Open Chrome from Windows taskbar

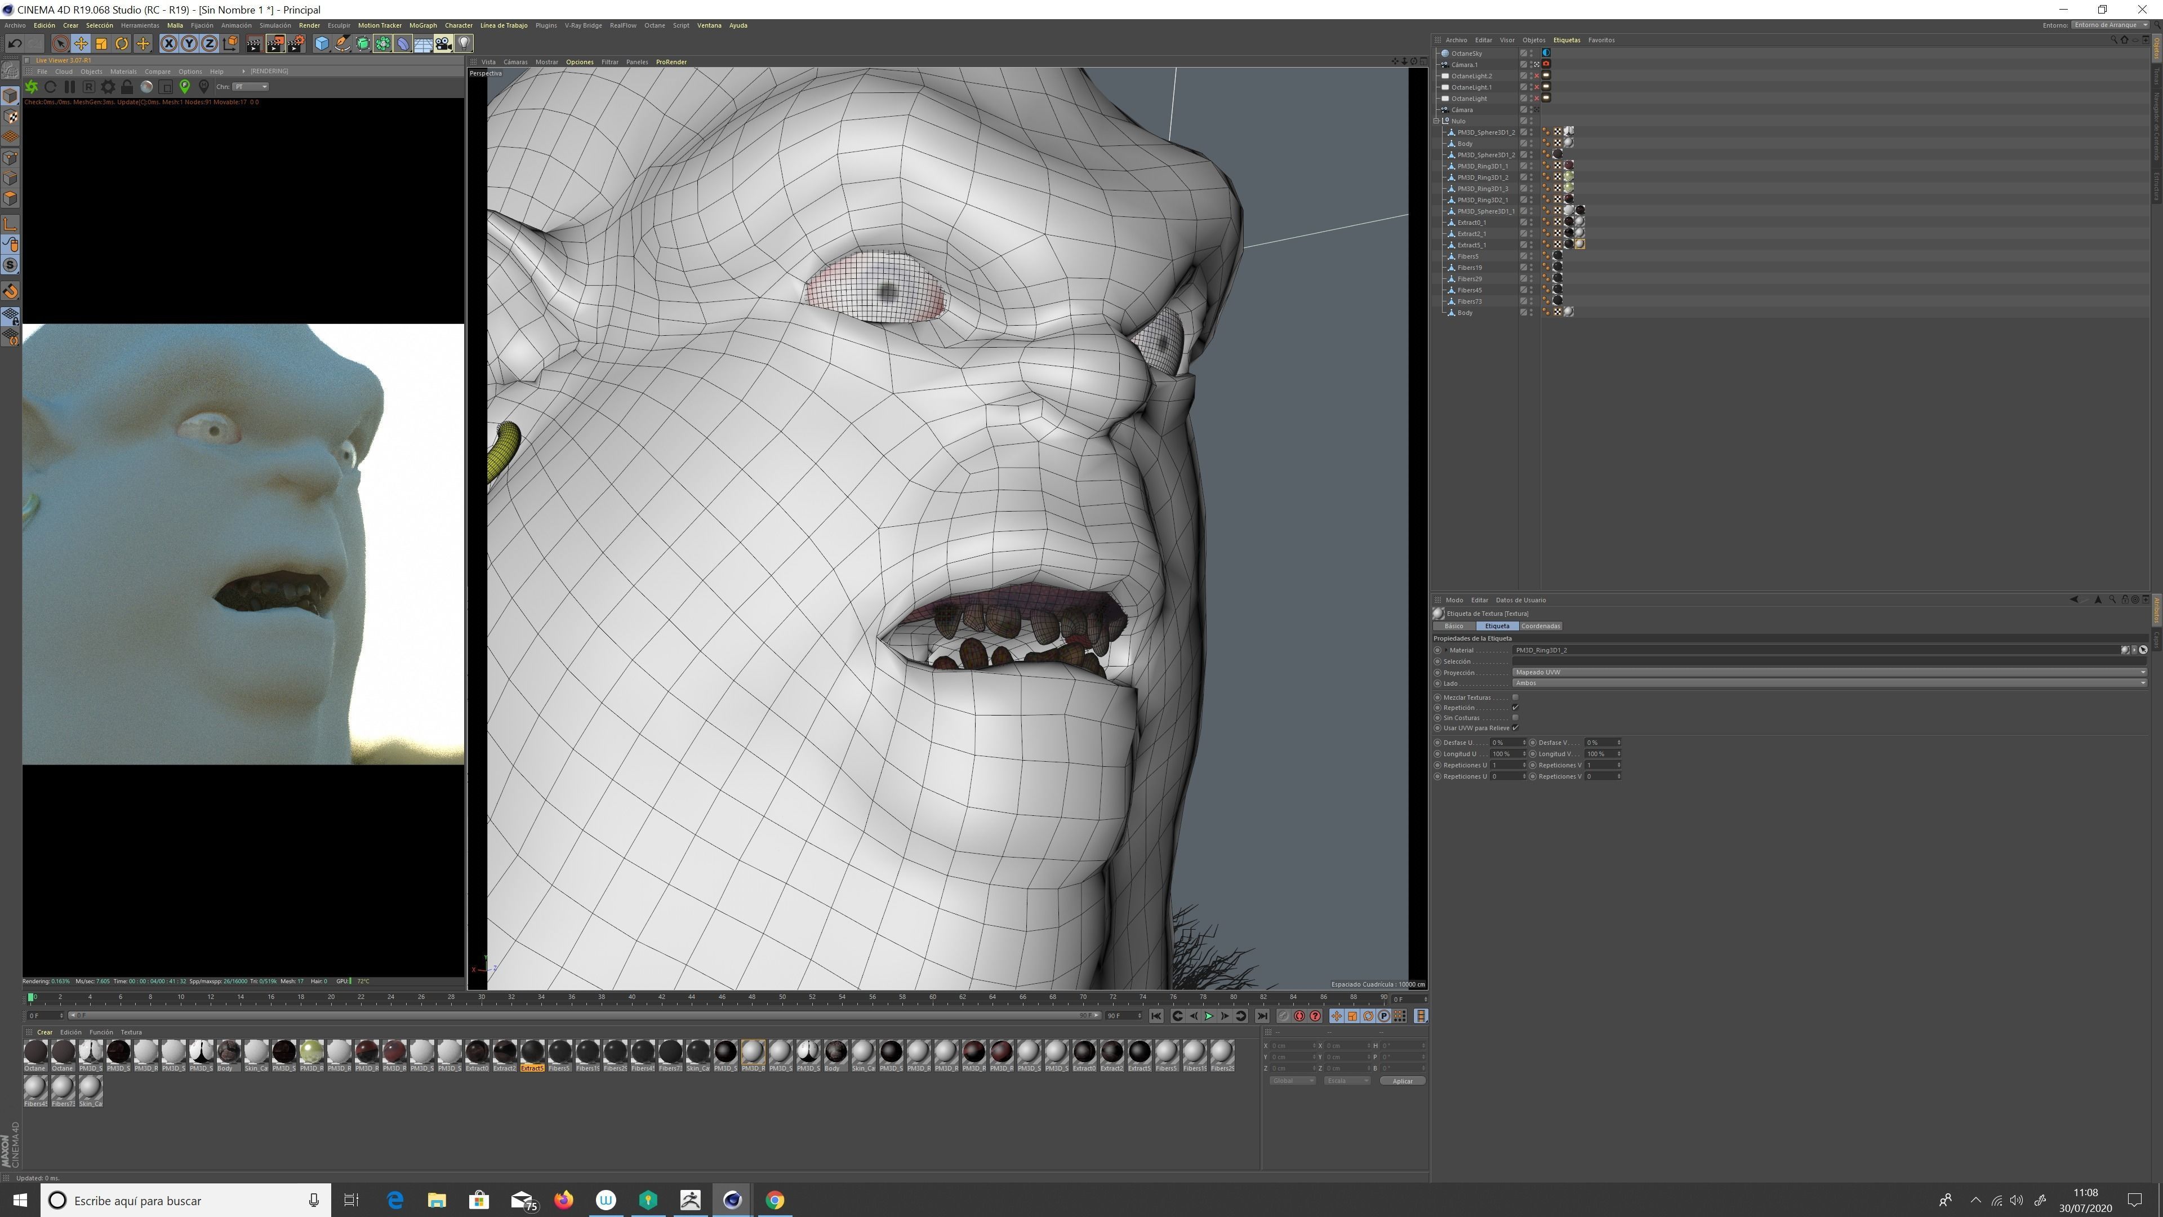tap(774, 1200)
